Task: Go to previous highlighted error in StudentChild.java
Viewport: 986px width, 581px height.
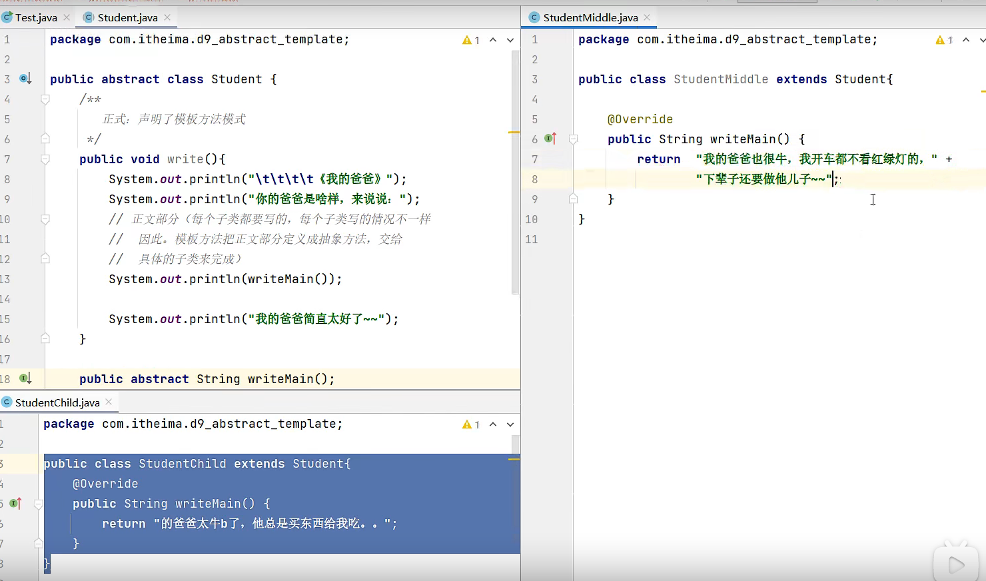Action: click(493, 424)
